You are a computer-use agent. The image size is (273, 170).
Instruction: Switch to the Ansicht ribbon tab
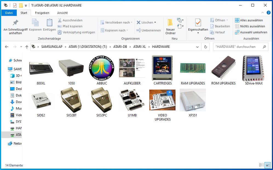pyautogui.click(x=62, y=13)
